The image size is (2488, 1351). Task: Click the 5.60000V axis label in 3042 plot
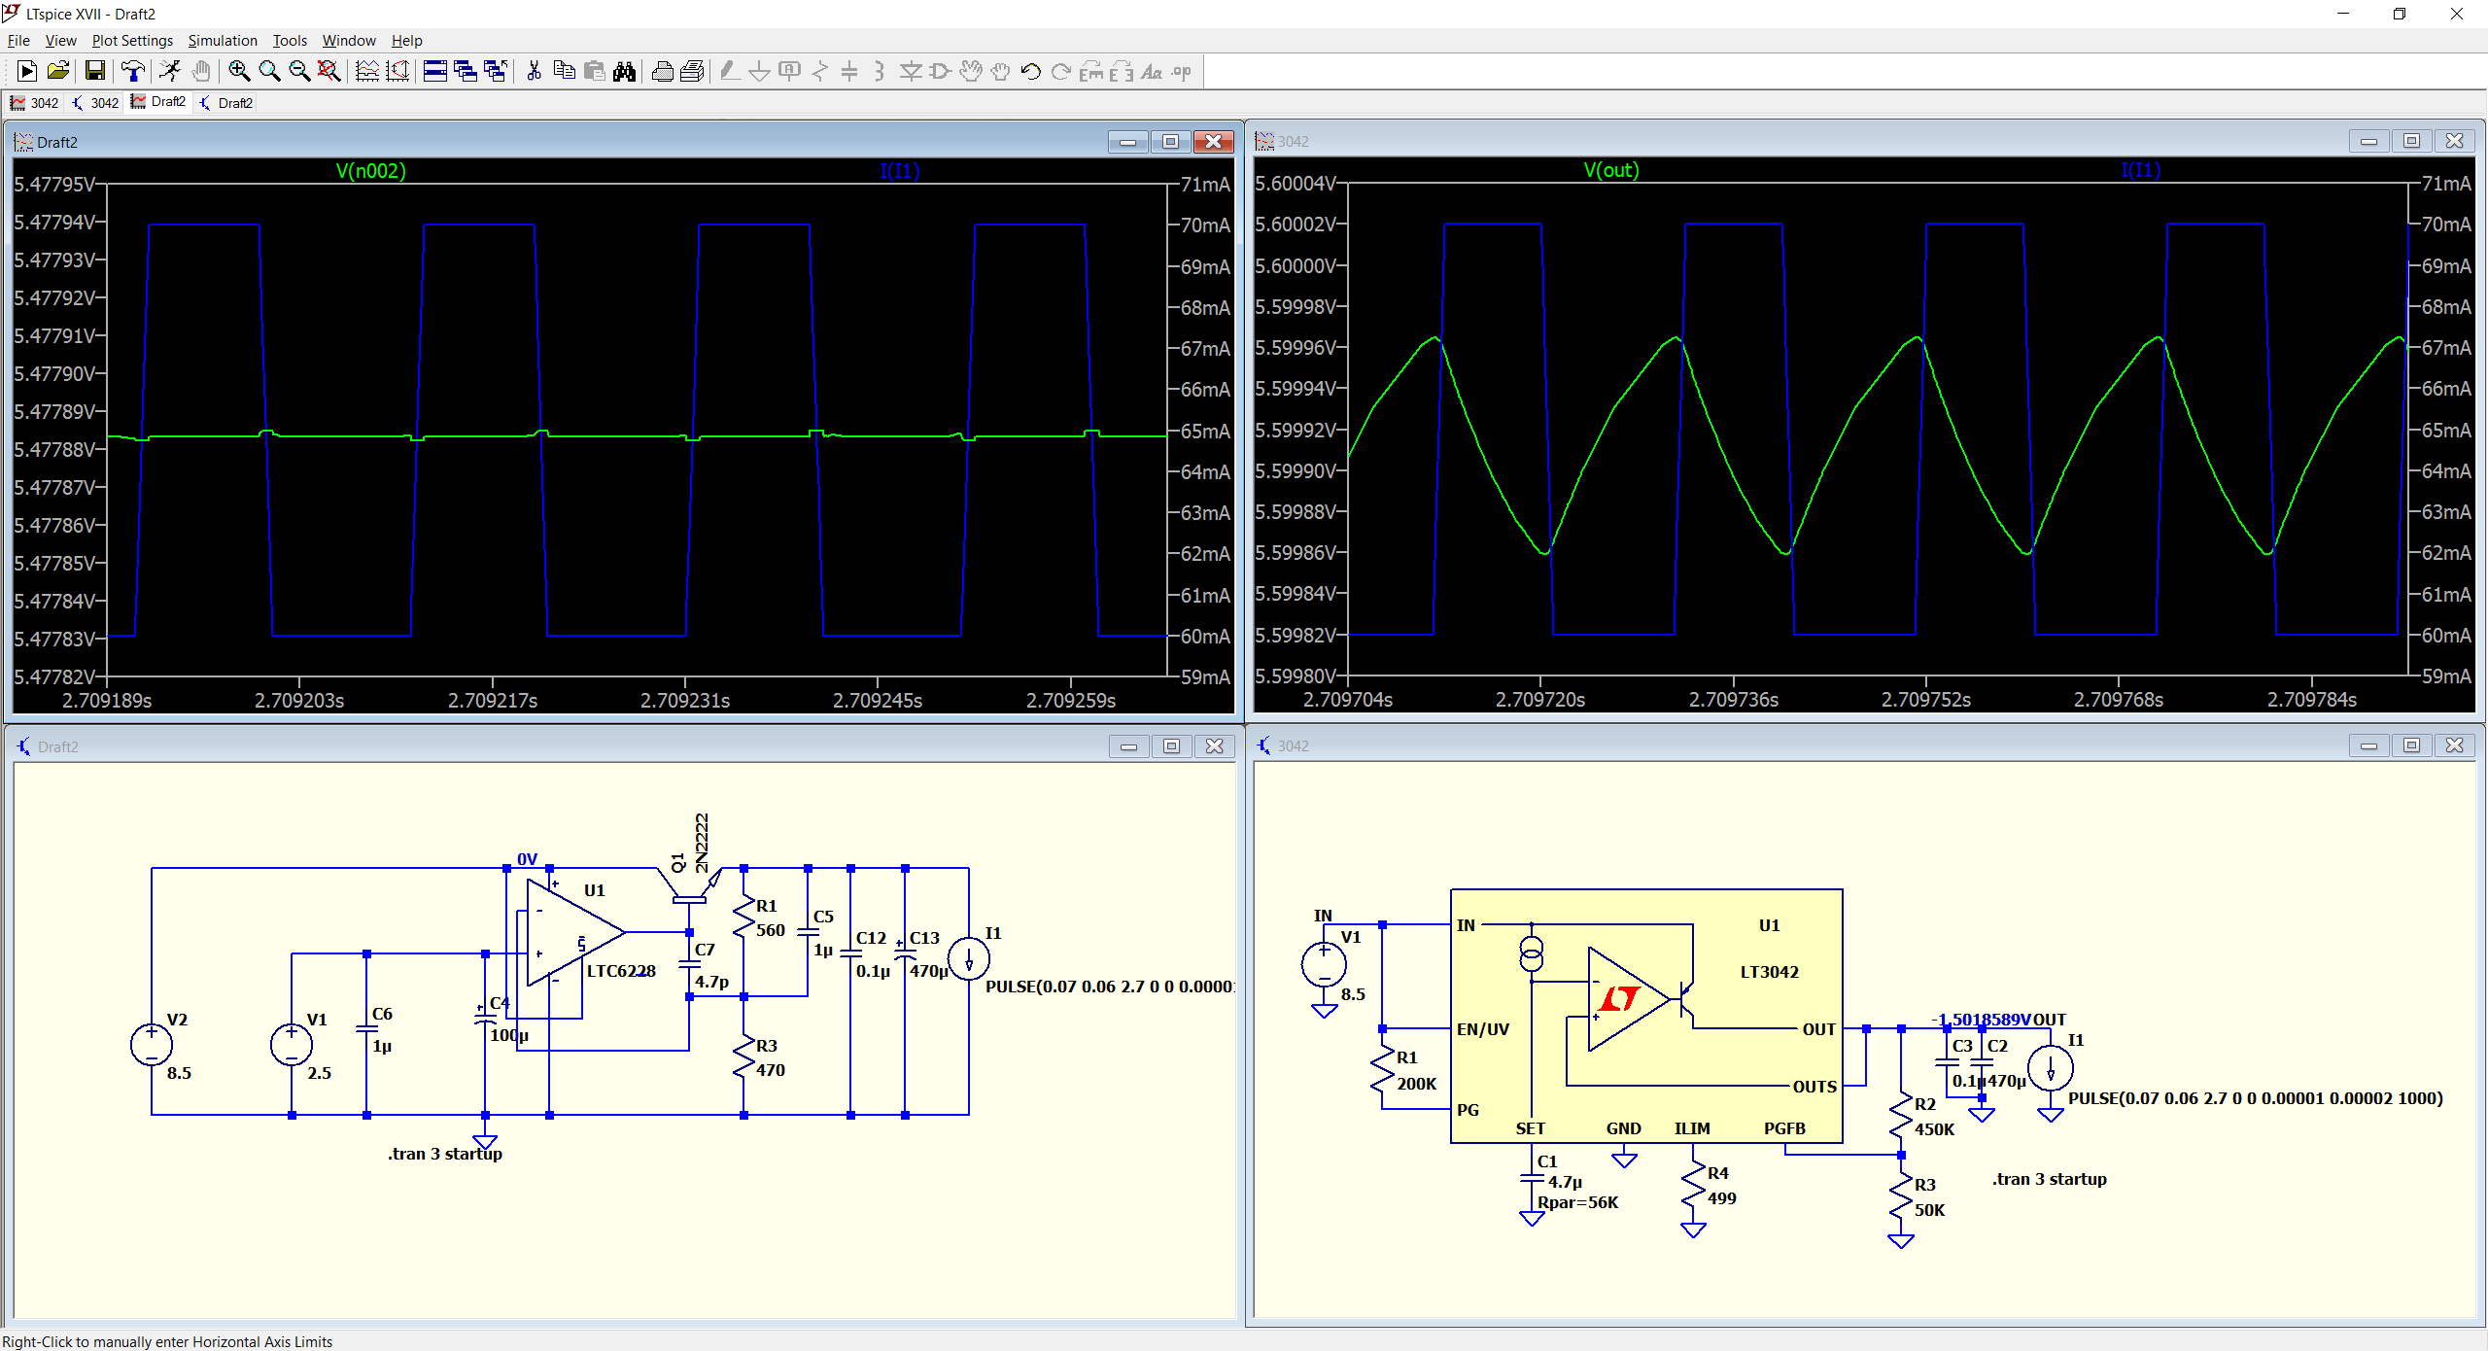[1296, 265]
